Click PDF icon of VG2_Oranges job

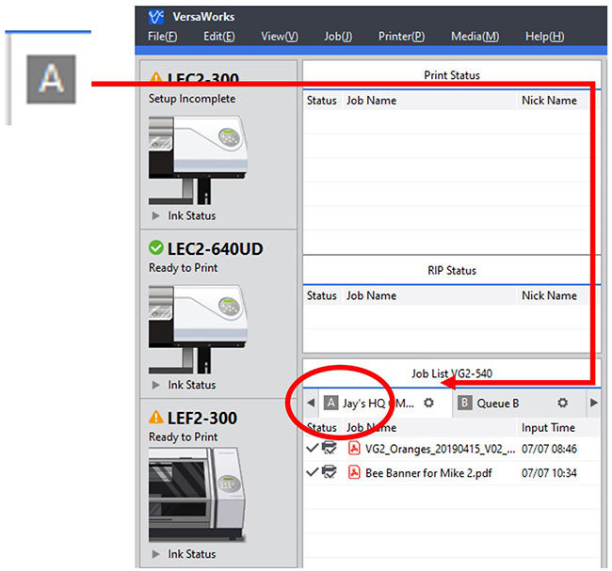coord(354,449)
